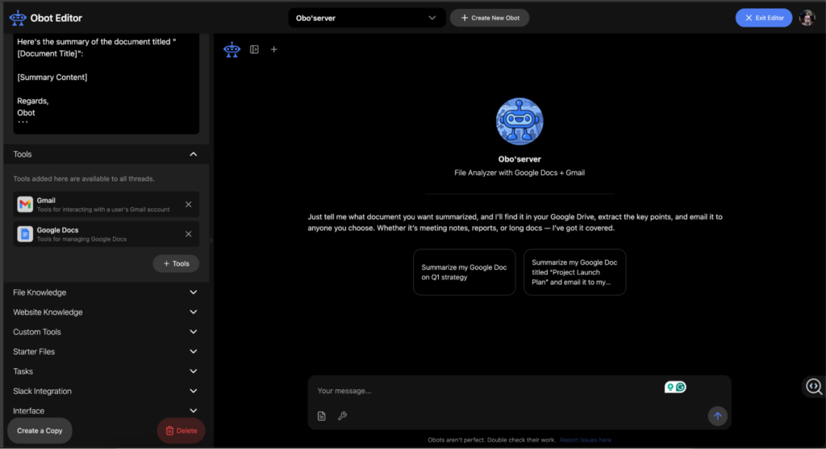Screen dimensions: 826x449
Task: Click the Google Docs tool icon
Action: (x=25, y=233)
